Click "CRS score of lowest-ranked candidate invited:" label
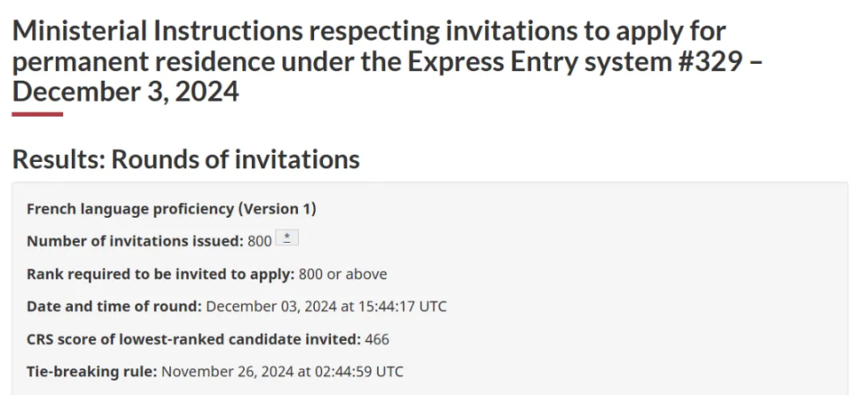The width and height of the screenshot is (863, 395). (x=193, y=339)
